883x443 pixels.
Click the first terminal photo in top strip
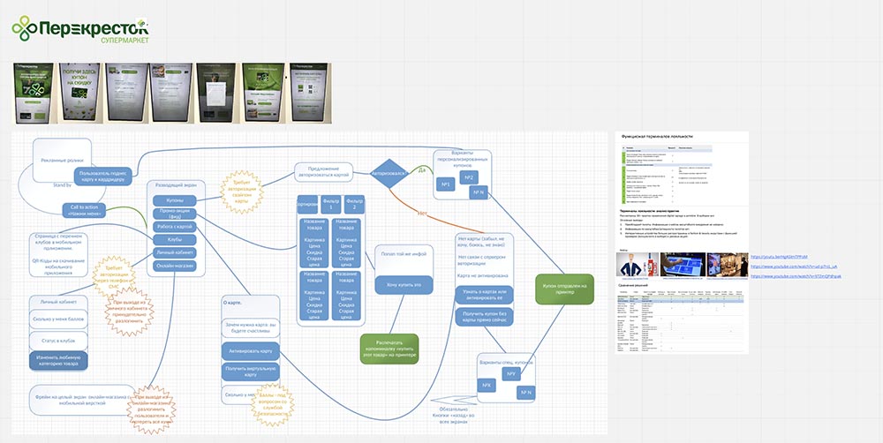coord(33,94)
